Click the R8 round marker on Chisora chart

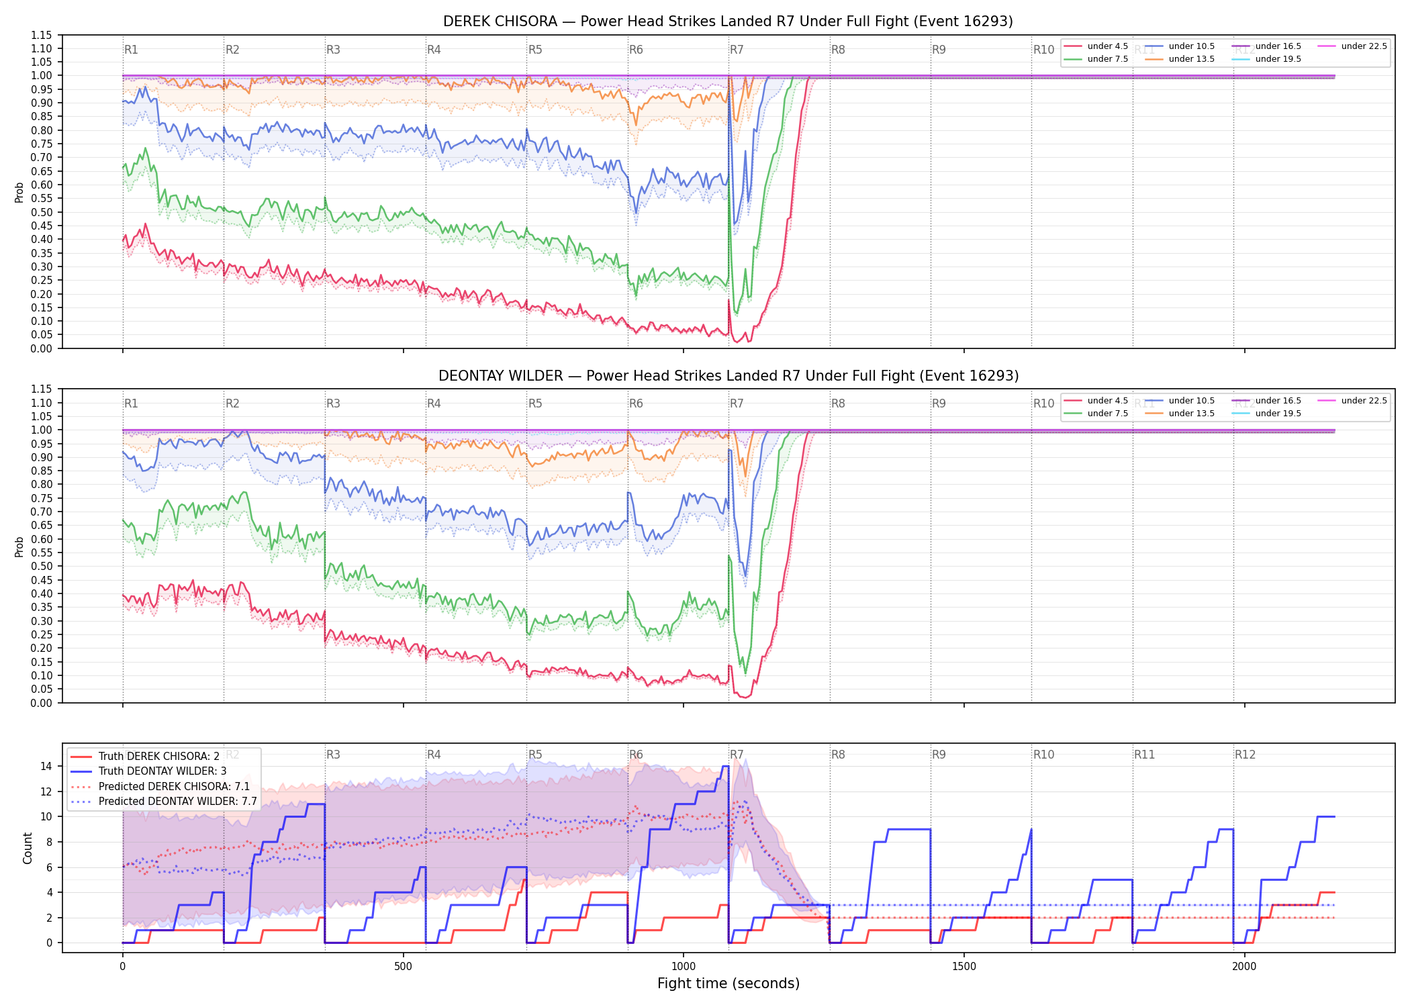(838, 50)
